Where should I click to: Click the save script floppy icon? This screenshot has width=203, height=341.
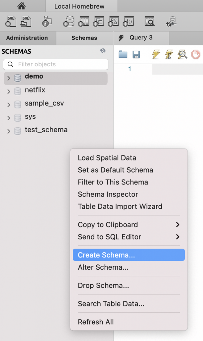coord(136,55)
